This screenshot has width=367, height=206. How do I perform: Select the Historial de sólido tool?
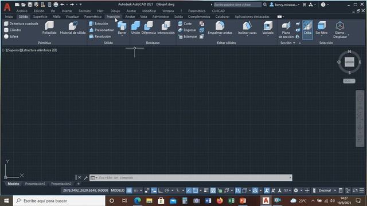73,28
